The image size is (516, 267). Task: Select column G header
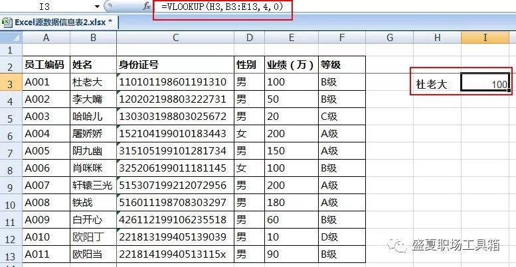pos(390,38)
